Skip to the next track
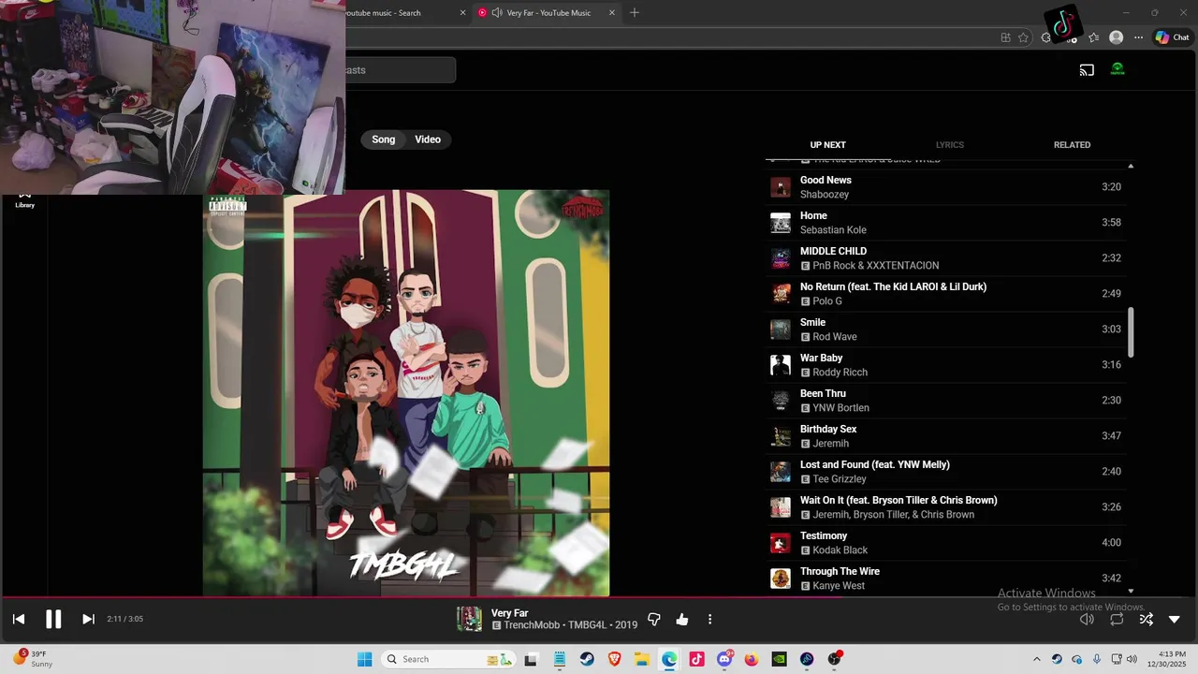 coord(88,619)
